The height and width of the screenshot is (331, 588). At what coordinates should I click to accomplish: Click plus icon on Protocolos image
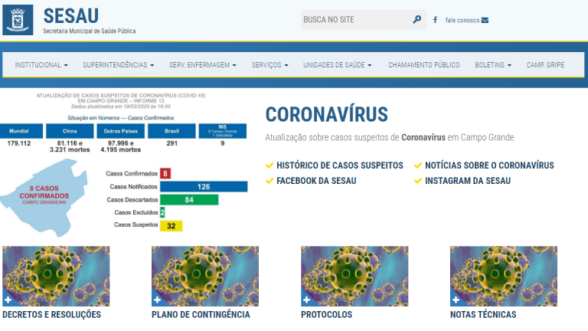(x=306, y=300)
